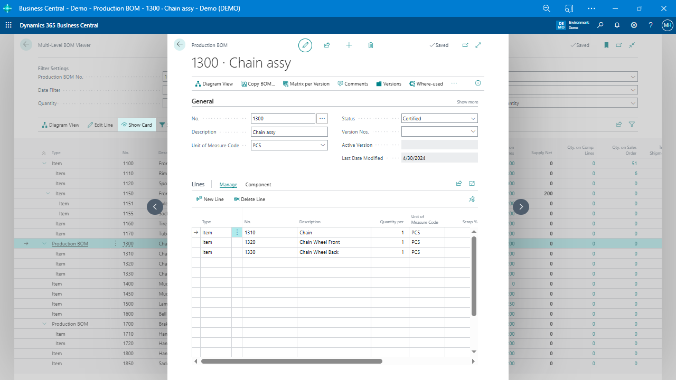Open the app launcher waffle icon

point(8,25)
